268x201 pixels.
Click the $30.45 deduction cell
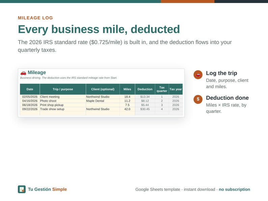pyautogui.click(x=145, y=109)
